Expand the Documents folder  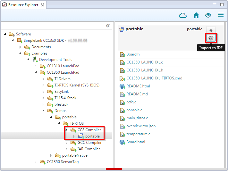[20, 47]
